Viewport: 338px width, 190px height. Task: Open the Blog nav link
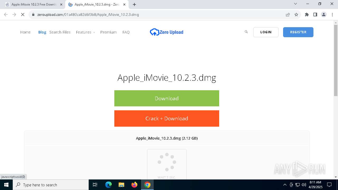(42, 32)
